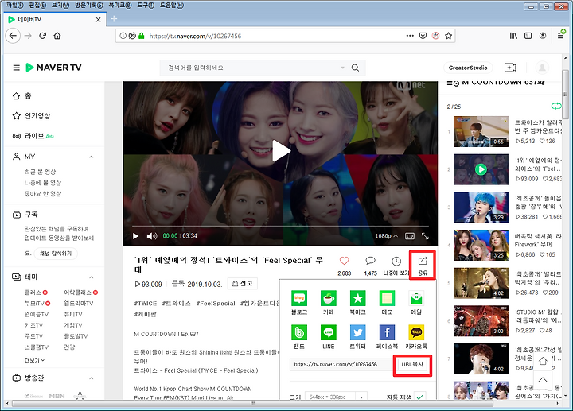Open 파일 menu in menu bar
This screenshot has width=573, height=411.
tap(14, 5)
